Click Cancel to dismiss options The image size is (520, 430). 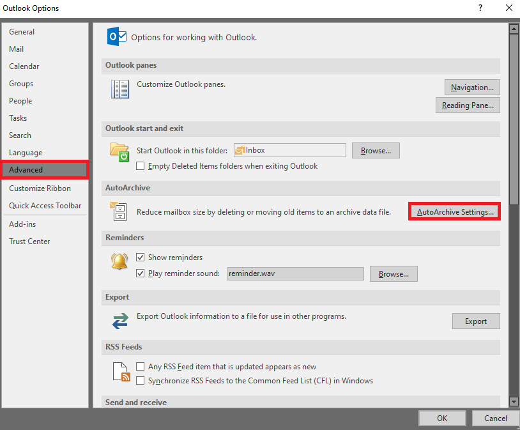click(x=496, y=418)
